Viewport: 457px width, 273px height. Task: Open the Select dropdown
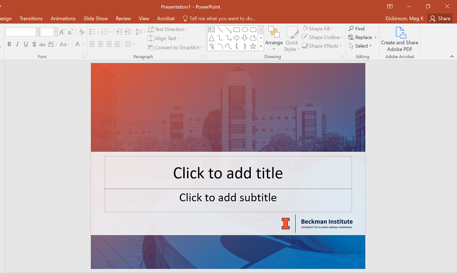[x=360, y=46]
